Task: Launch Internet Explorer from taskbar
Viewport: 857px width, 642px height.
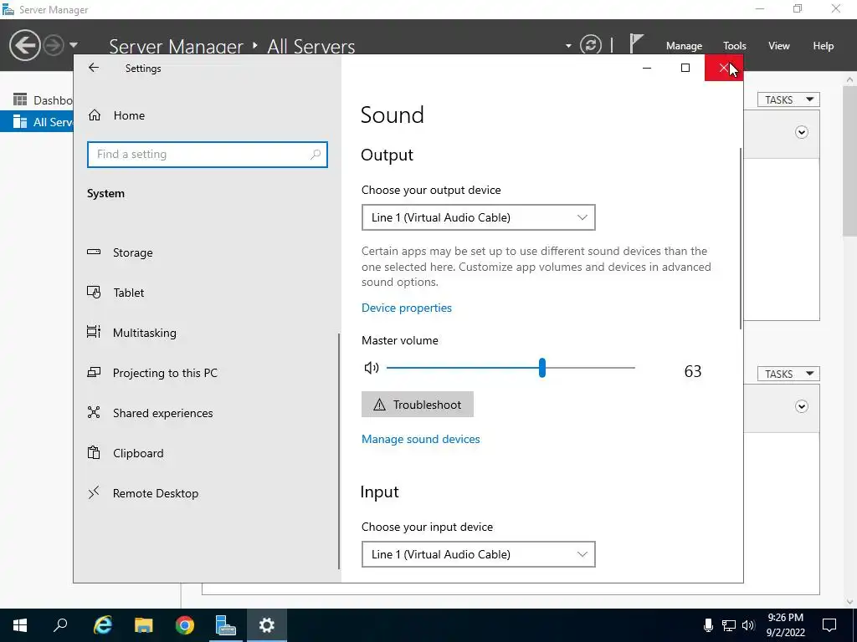Action: click(103, 625)
